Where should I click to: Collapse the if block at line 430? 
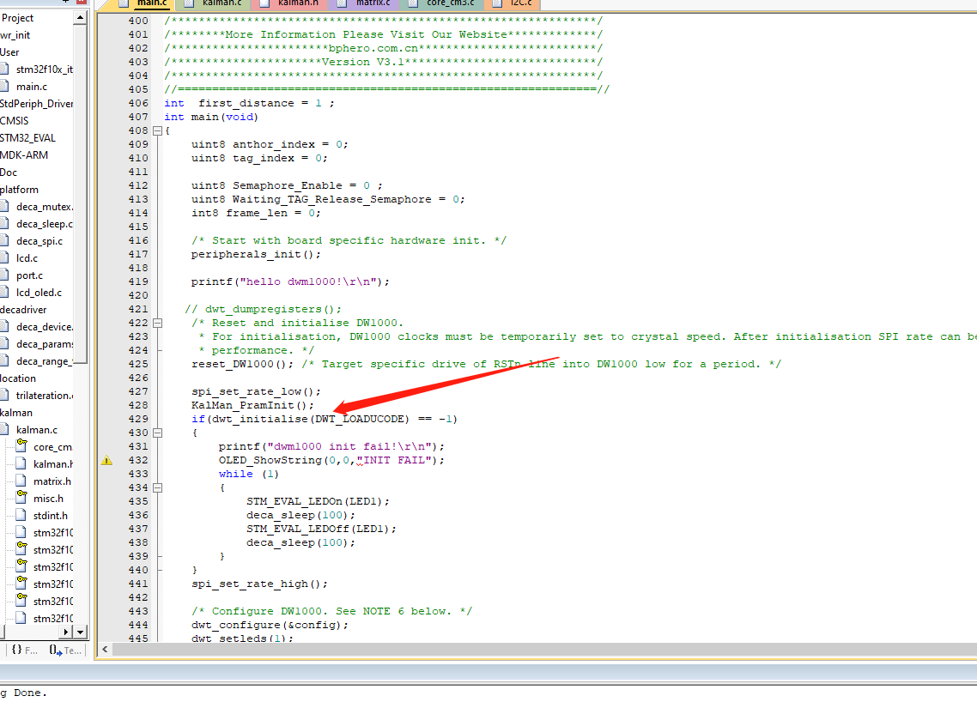coord(157,433)
